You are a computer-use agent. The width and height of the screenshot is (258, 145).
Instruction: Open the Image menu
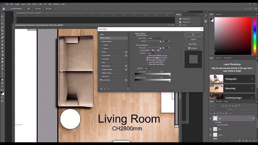(17, 4)
